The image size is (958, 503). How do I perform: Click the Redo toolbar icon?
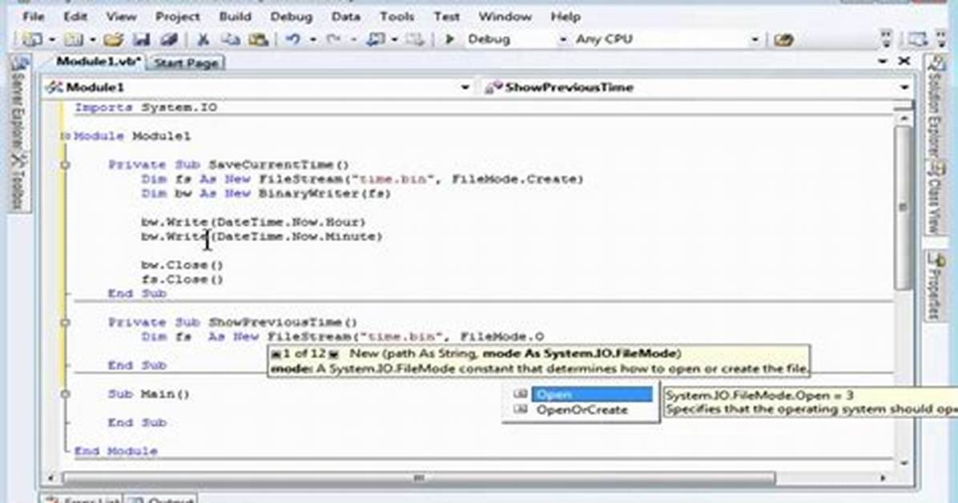333,40
